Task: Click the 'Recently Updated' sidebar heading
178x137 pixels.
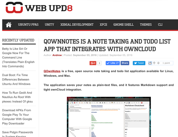Action: coord(18,40)
